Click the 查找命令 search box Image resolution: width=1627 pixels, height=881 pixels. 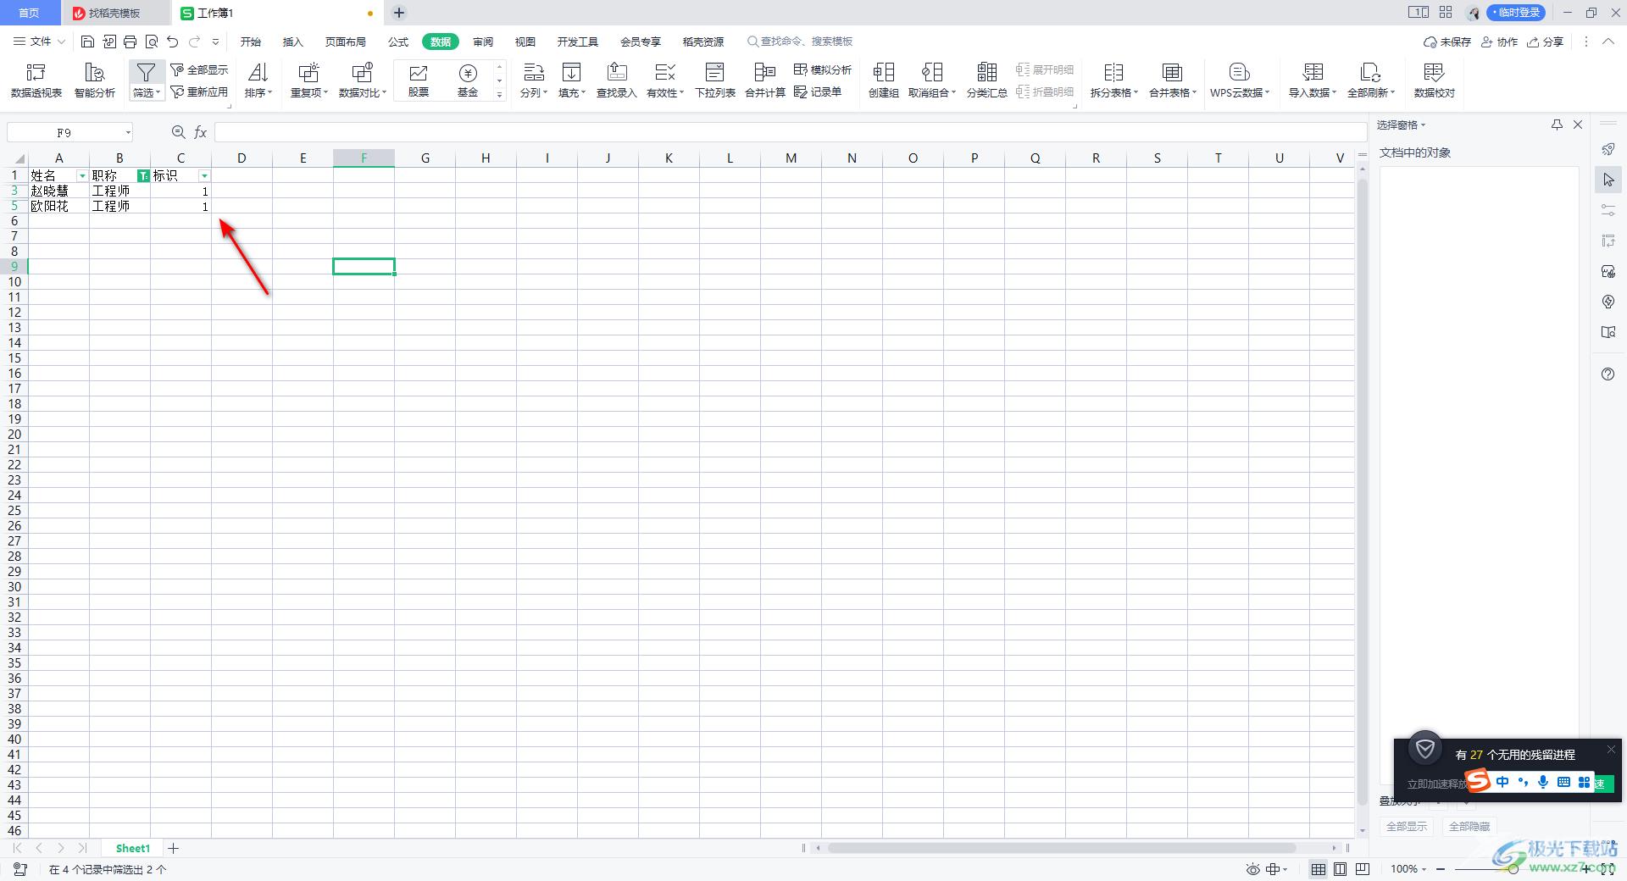pos(800,42)
